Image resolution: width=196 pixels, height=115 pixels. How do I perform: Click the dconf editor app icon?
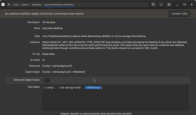tap(3, 5)
